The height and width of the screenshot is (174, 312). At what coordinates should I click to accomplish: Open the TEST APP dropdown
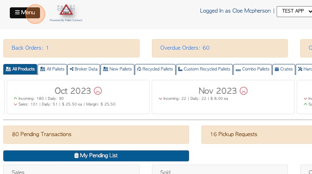pyautogui.click(x=294, y=11)
